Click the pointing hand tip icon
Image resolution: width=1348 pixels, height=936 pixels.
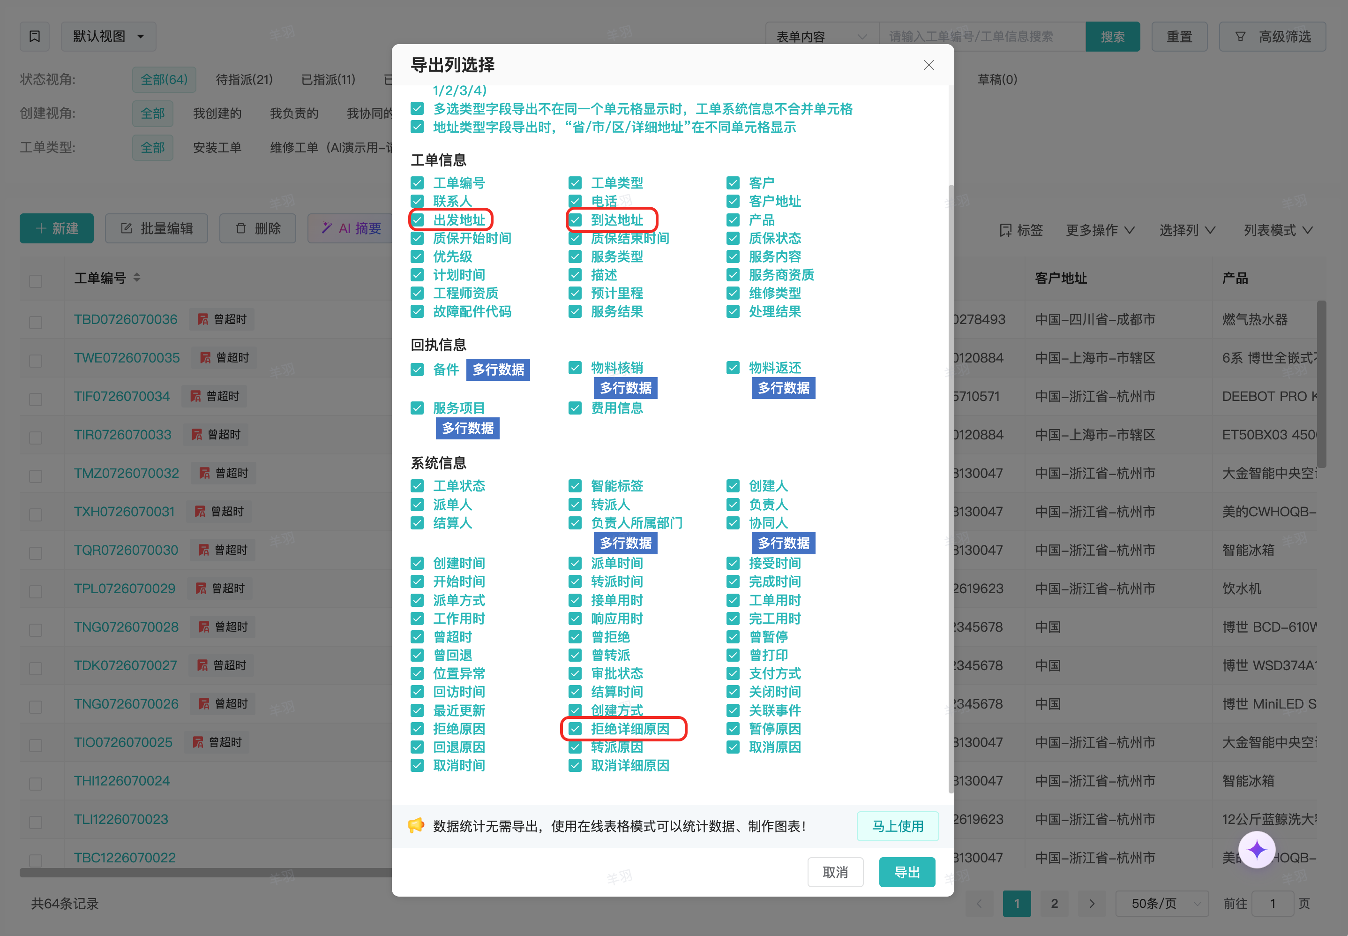(x=416, y=825)
